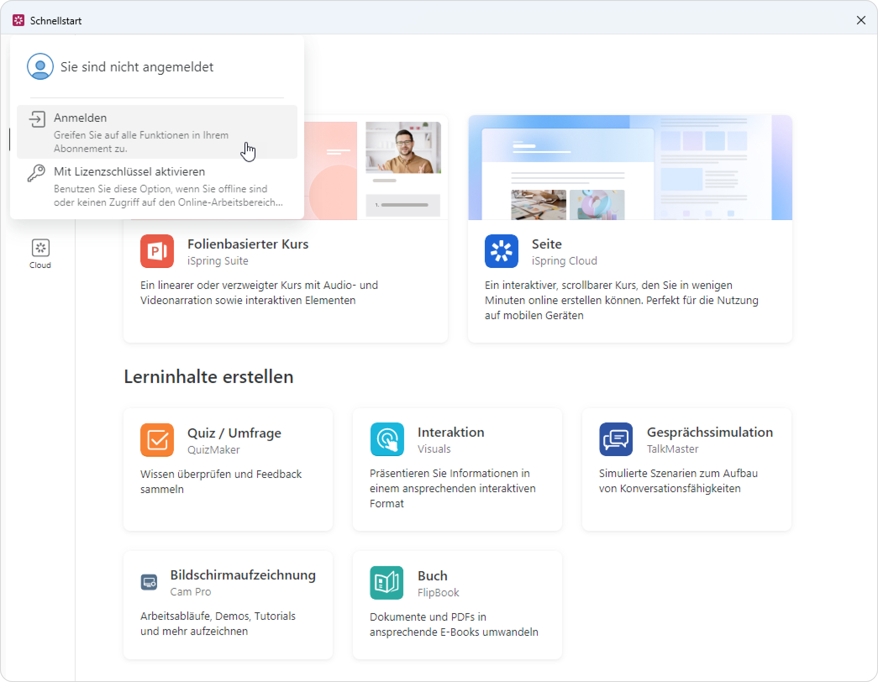
Task: Click the Cam Pro screen recording icon
Action: click(x=149, y=582)
